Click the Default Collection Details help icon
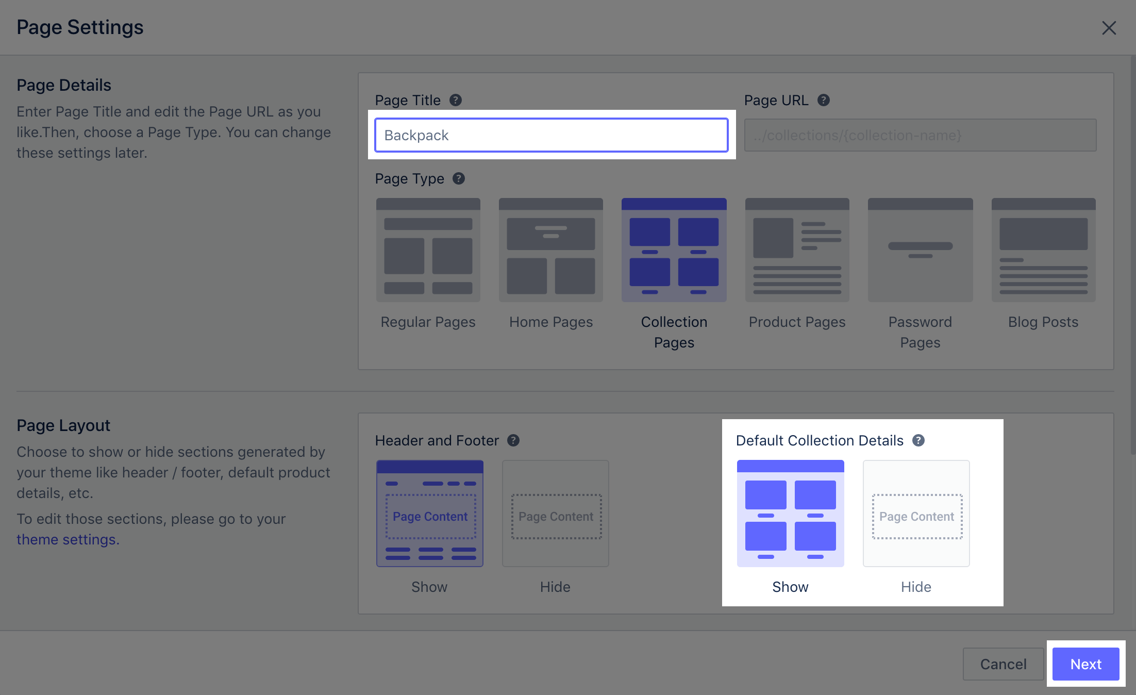1136x695 pixels. point(918,440)
